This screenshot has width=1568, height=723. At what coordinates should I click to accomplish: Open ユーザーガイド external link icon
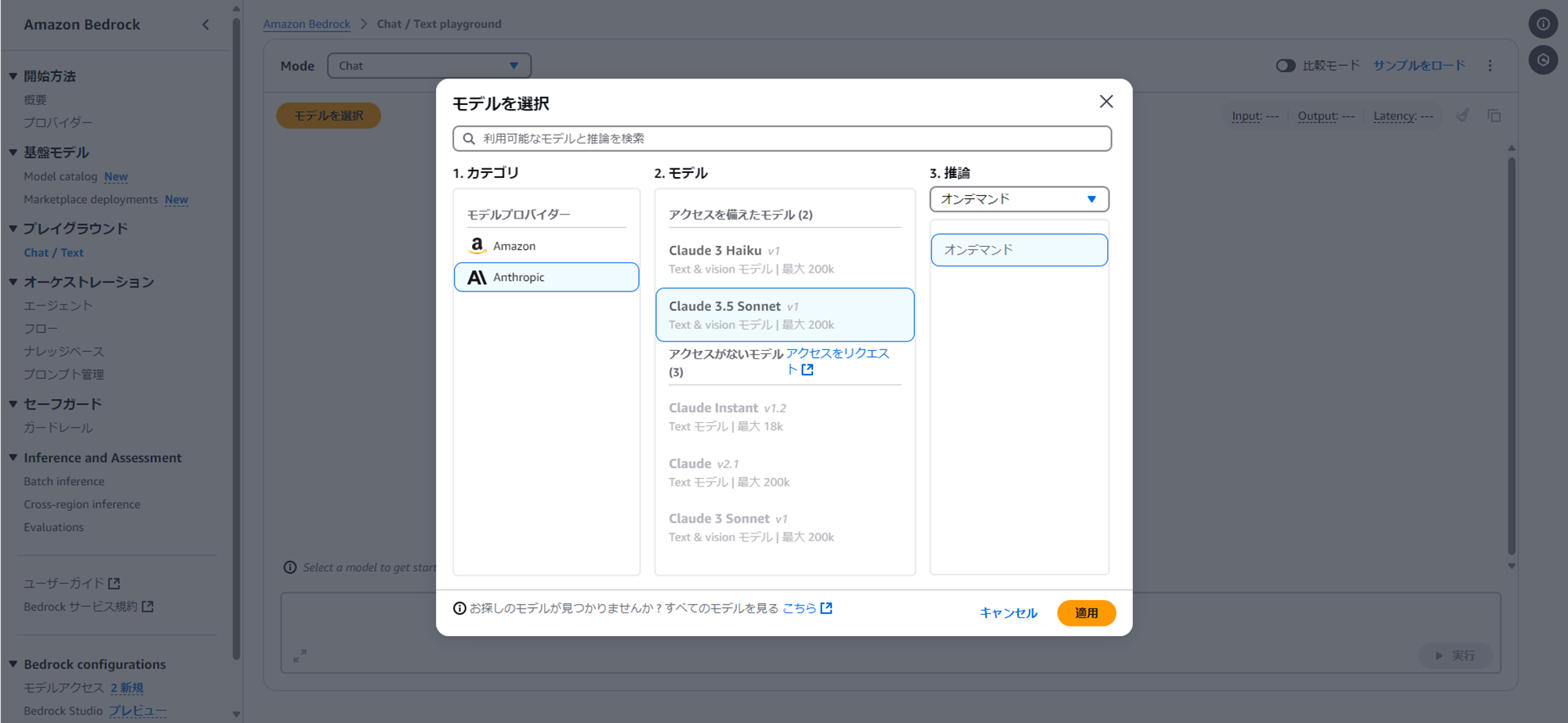coord(114,584)
